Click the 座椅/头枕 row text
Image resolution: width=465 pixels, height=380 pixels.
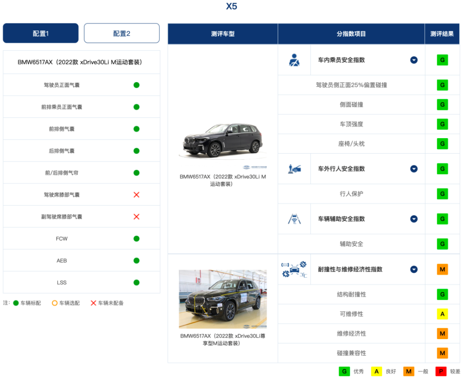pos(351,144)
